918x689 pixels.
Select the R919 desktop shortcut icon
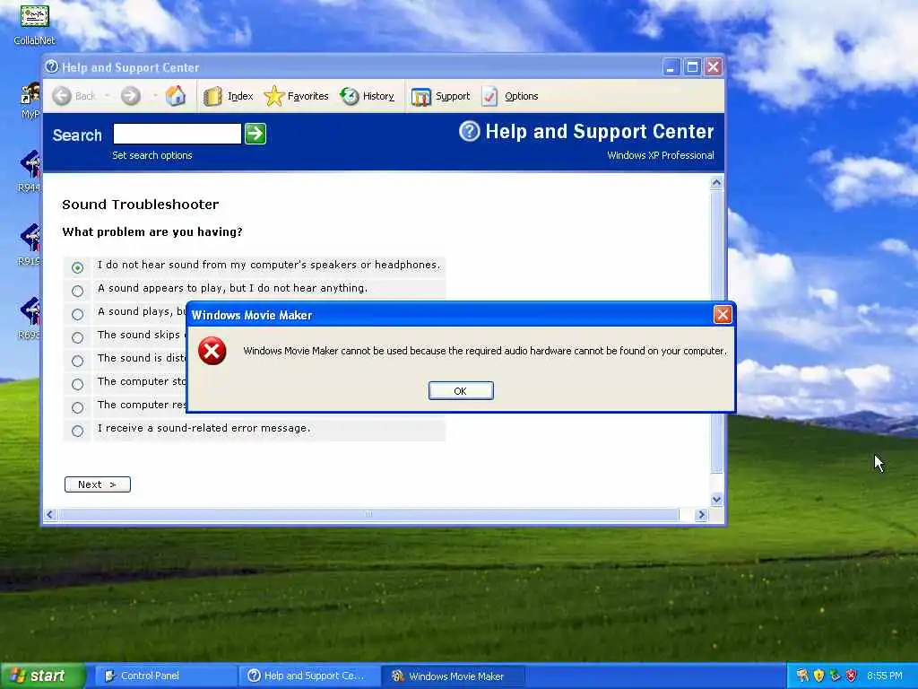(x=30, y=237)
